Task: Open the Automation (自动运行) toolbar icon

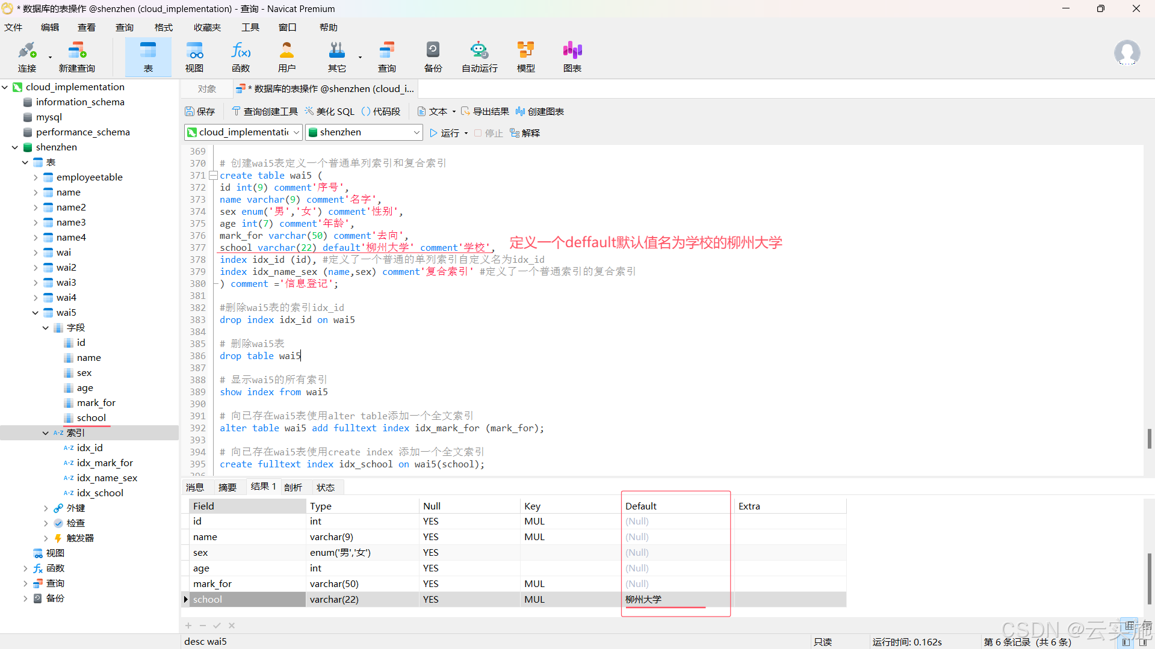Action: (480, 57)
